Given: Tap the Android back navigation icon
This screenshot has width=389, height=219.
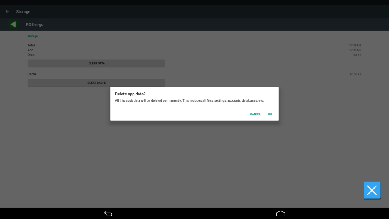Looking at the screenshot, I should coord(108,213).
